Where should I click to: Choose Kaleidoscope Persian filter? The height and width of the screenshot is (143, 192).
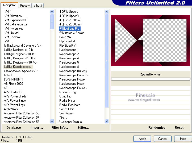tap(73, 88)
